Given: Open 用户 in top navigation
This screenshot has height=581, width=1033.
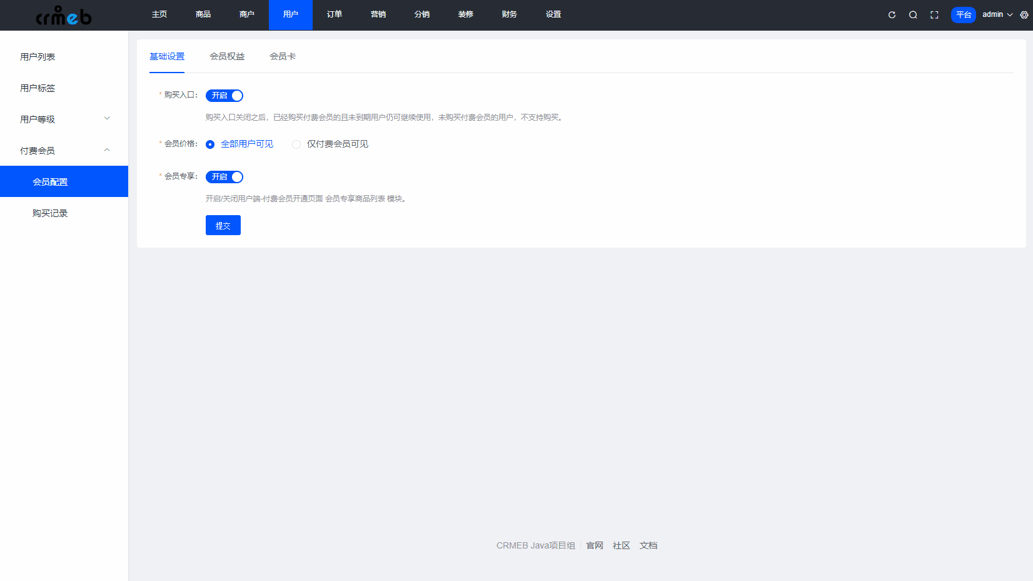Looking at the screenshot, I should [291, 14].
